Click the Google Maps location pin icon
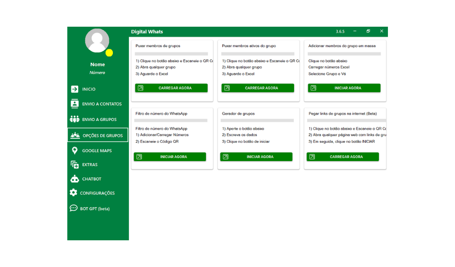The image size is (455, 267). [75, 150]
